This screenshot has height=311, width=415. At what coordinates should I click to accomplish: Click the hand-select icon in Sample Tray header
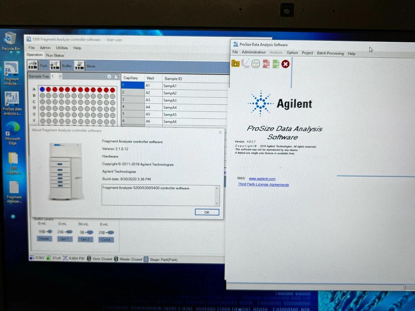coord(116,77)
